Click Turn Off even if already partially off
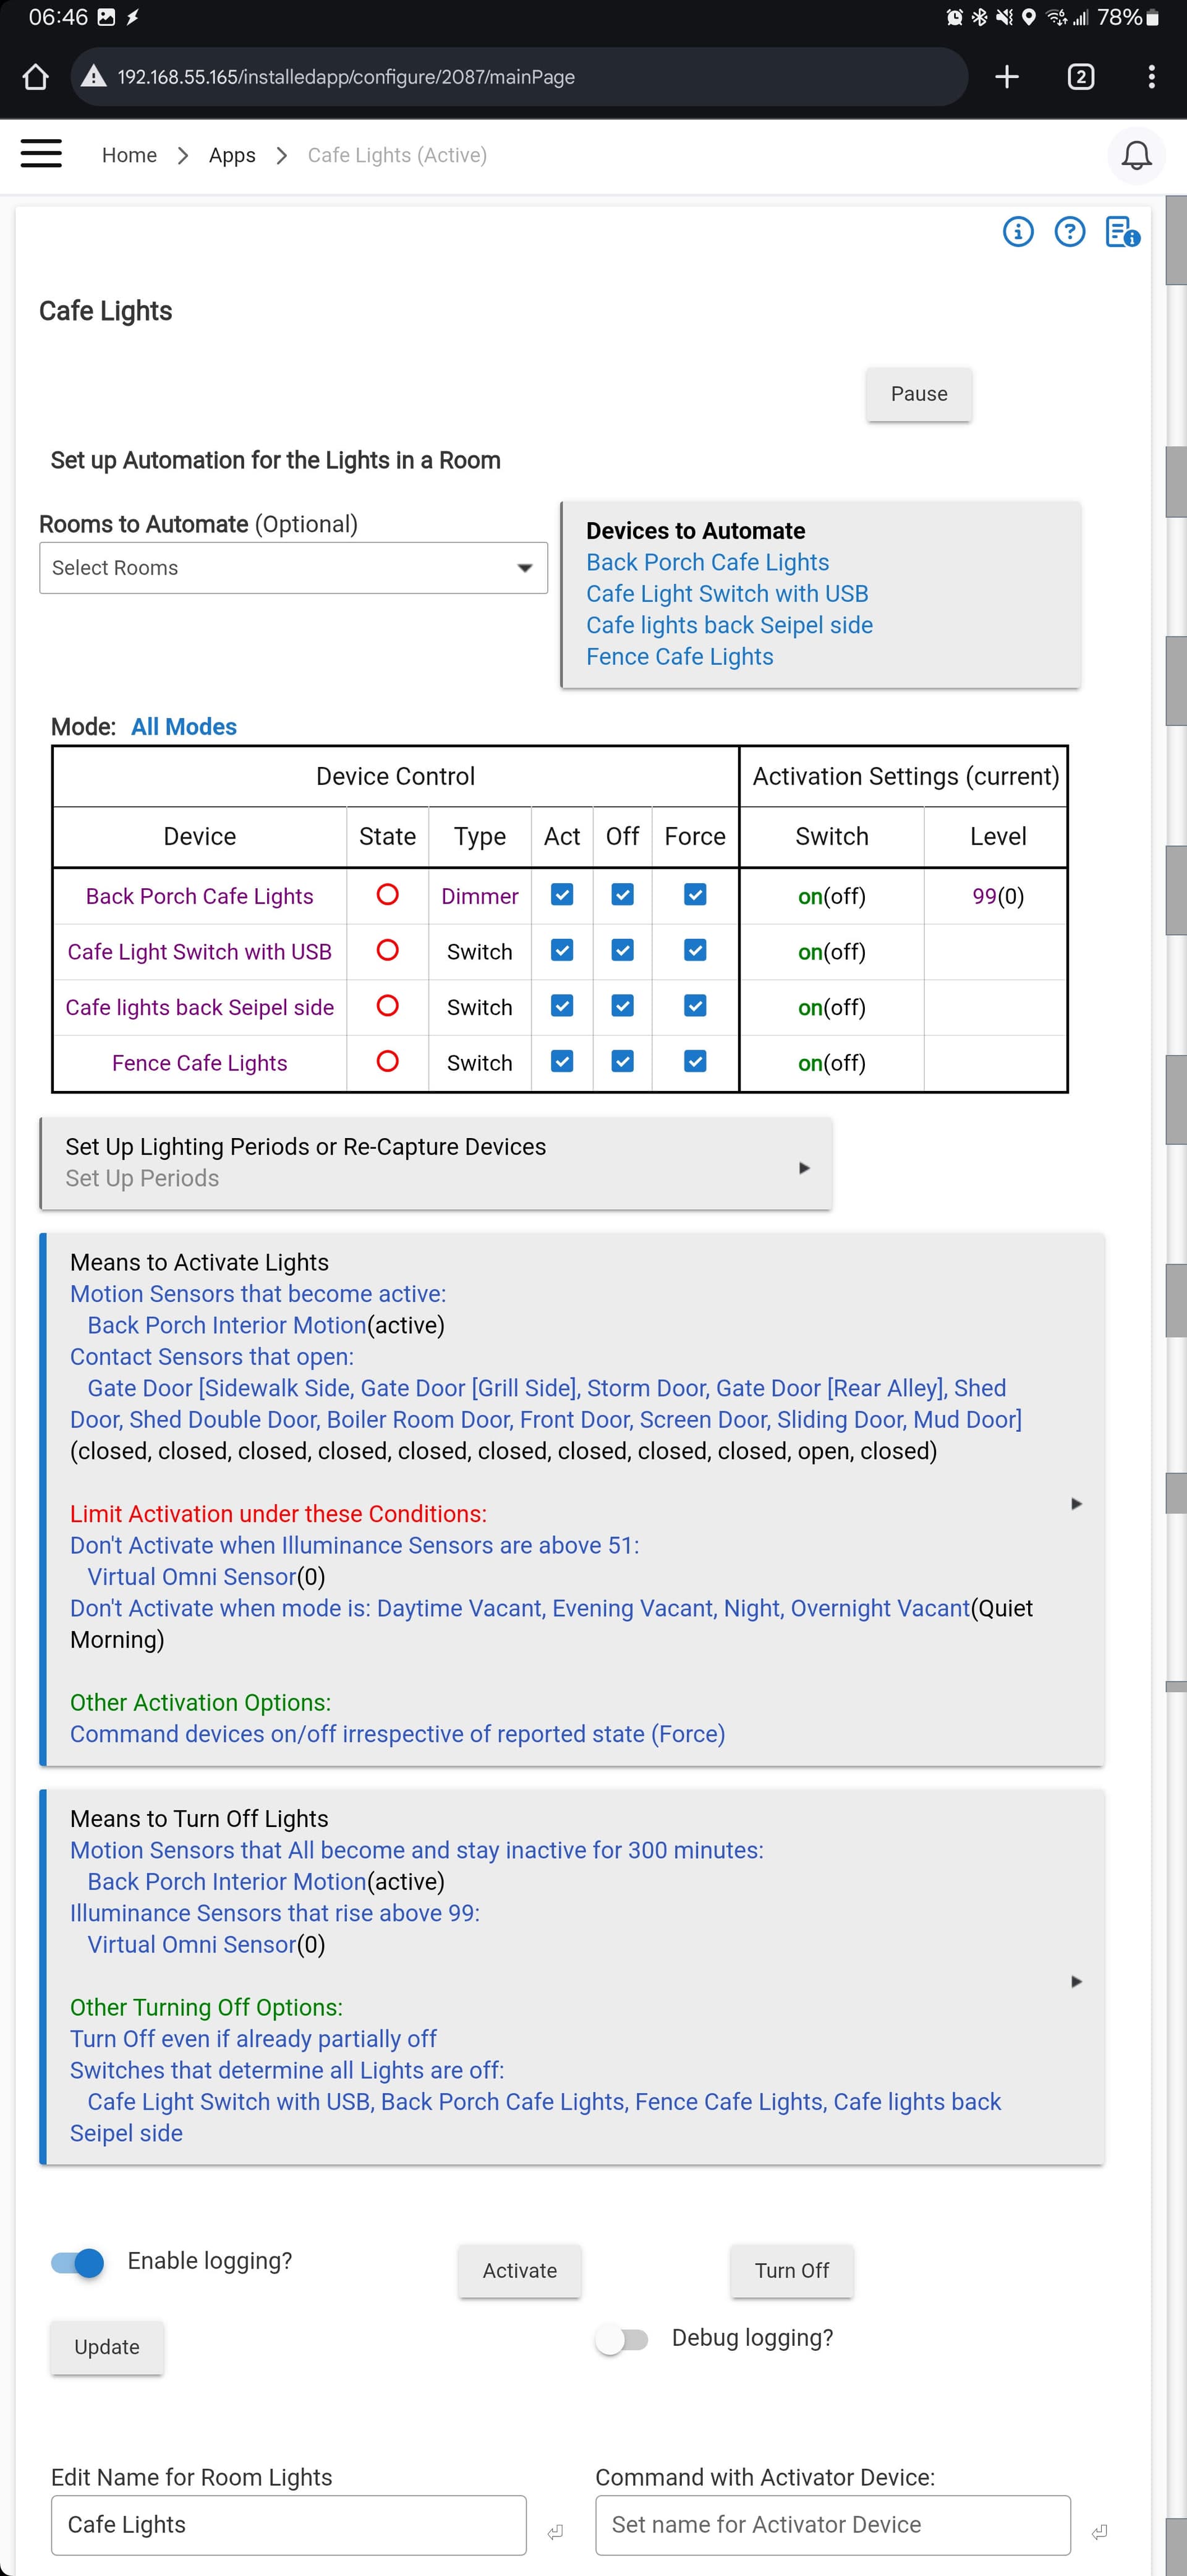The width and height of the screenshot is (1187, 2576). pyautogui.click(x=253, y=2039)
